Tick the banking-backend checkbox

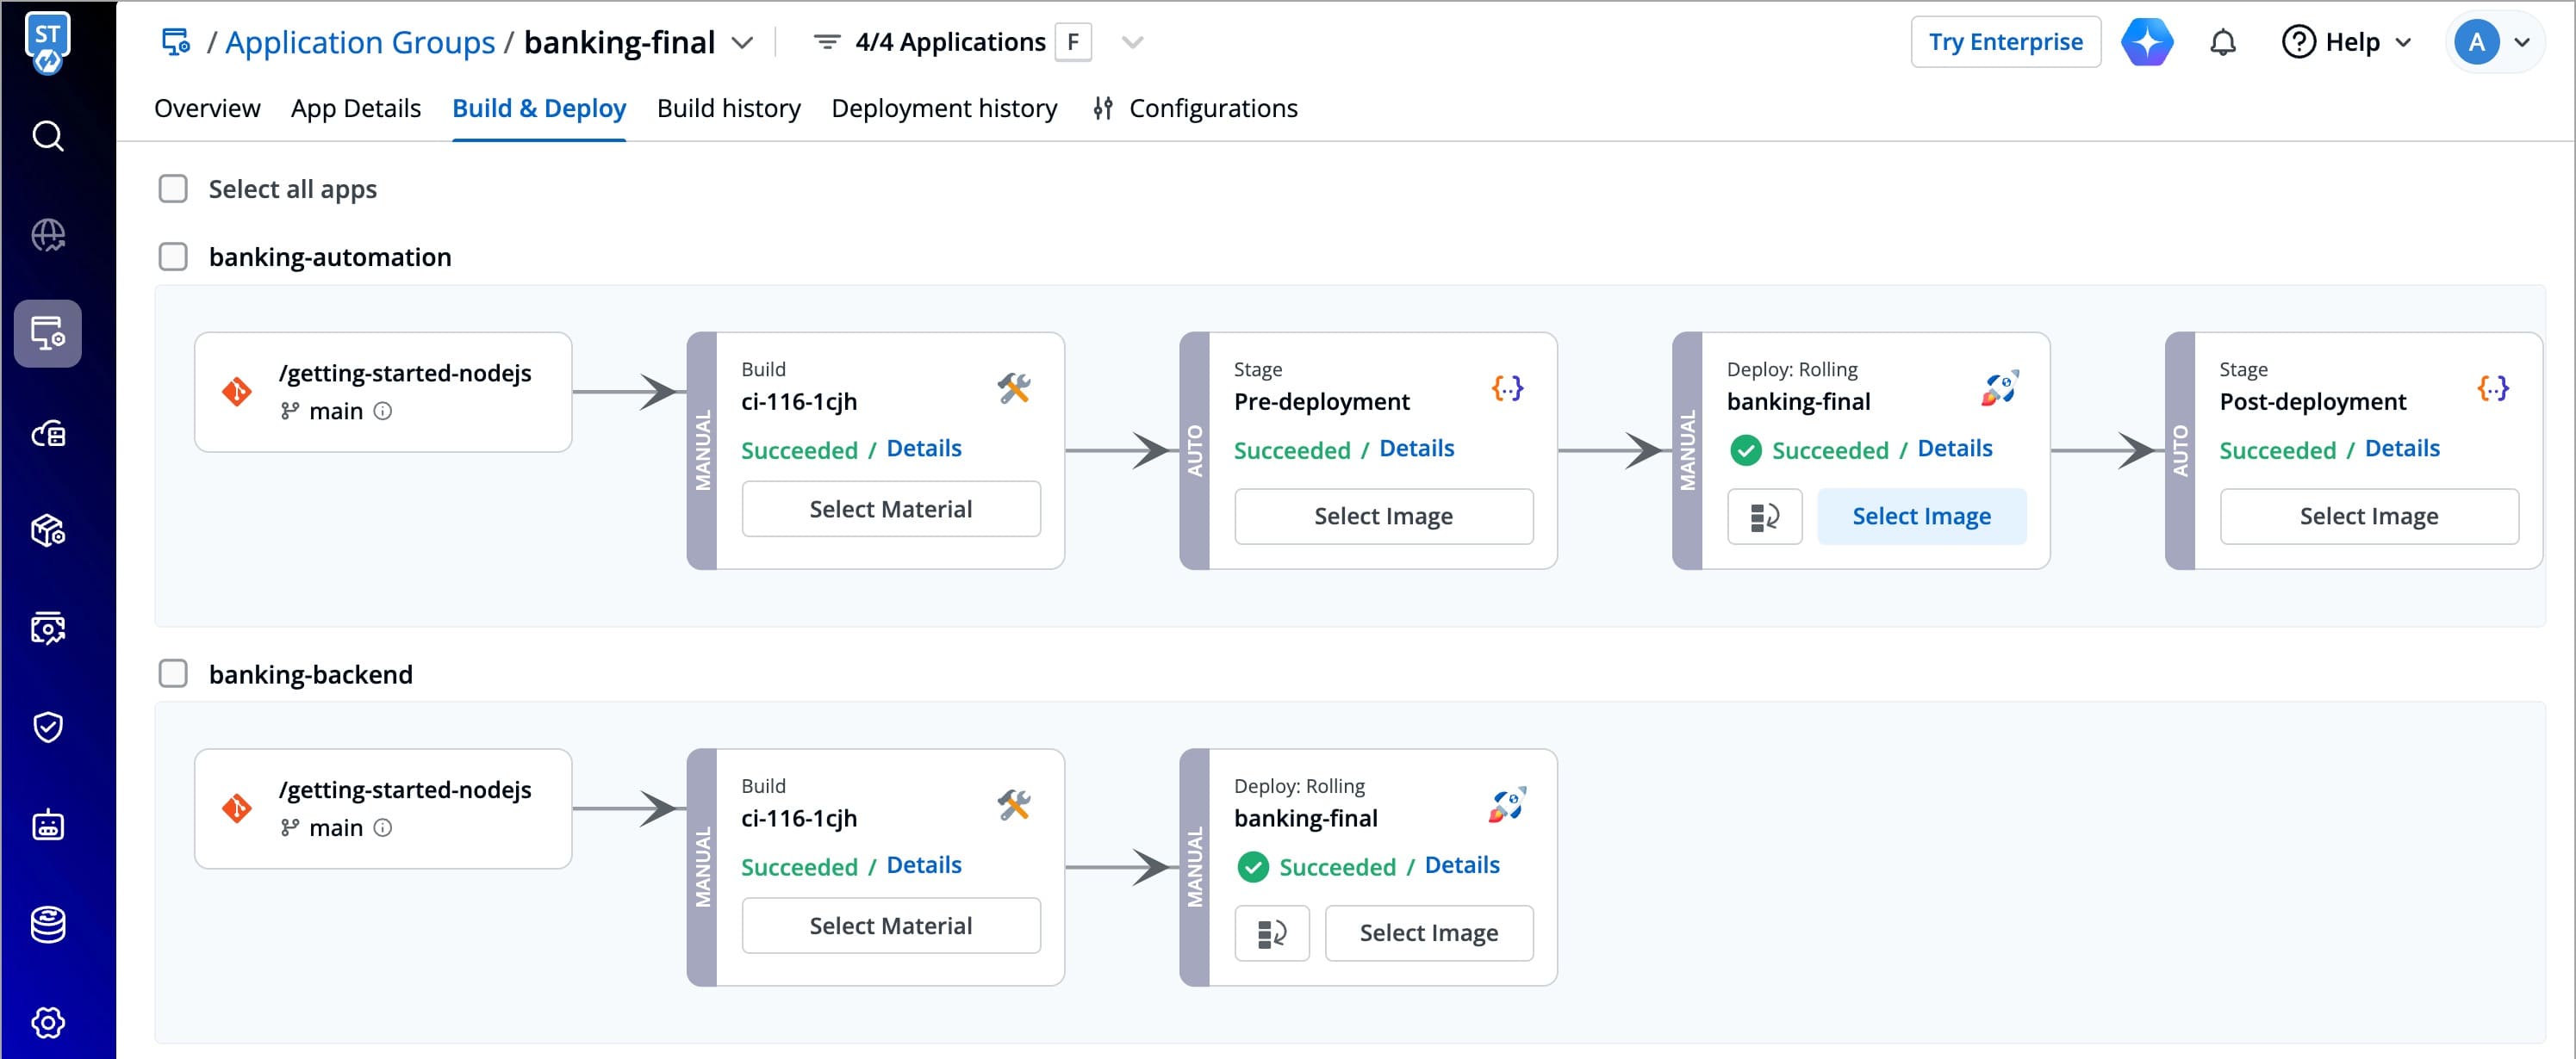pyautogui.click(x=173, y=673)
